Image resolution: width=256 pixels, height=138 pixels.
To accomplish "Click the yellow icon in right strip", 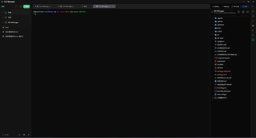I will click(x=253, y=26).
